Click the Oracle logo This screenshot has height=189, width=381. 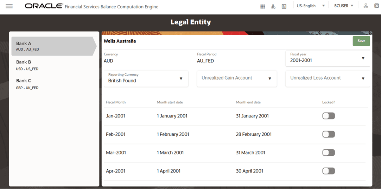[43, 6]
